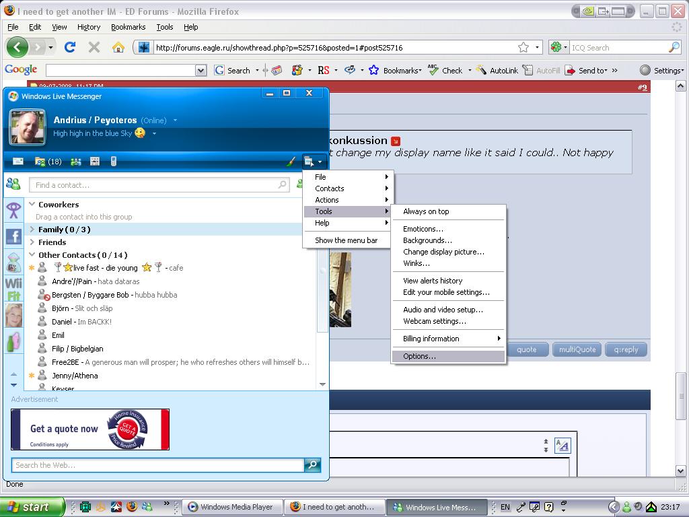Click the paintbrush color scheme icon
This screenshot has width=689, height=517.
[x=291, y=162]
